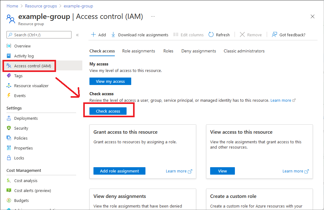Screen dimensions: 324x210
Task: Select Resource visualizer label
Action: point(31,86)
